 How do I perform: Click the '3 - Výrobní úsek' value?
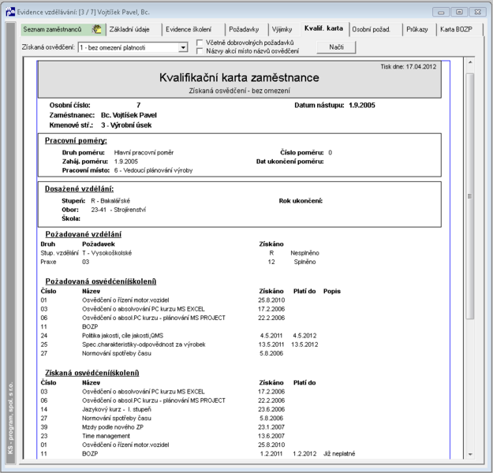click(x=126, y=125)
